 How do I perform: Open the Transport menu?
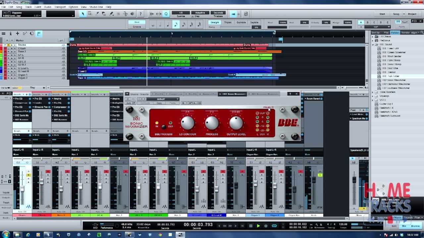[x=60, y=7]
